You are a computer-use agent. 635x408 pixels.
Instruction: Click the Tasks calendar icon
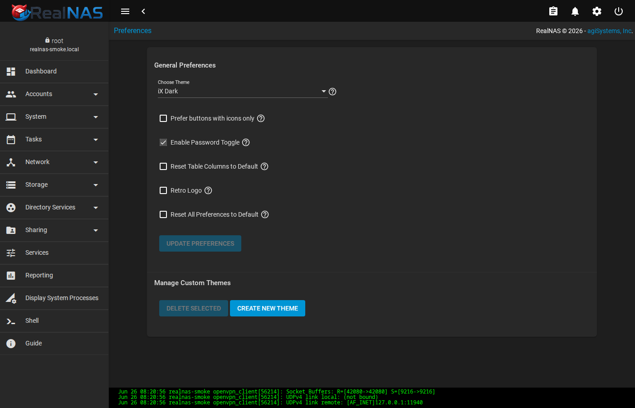(11, 140)
